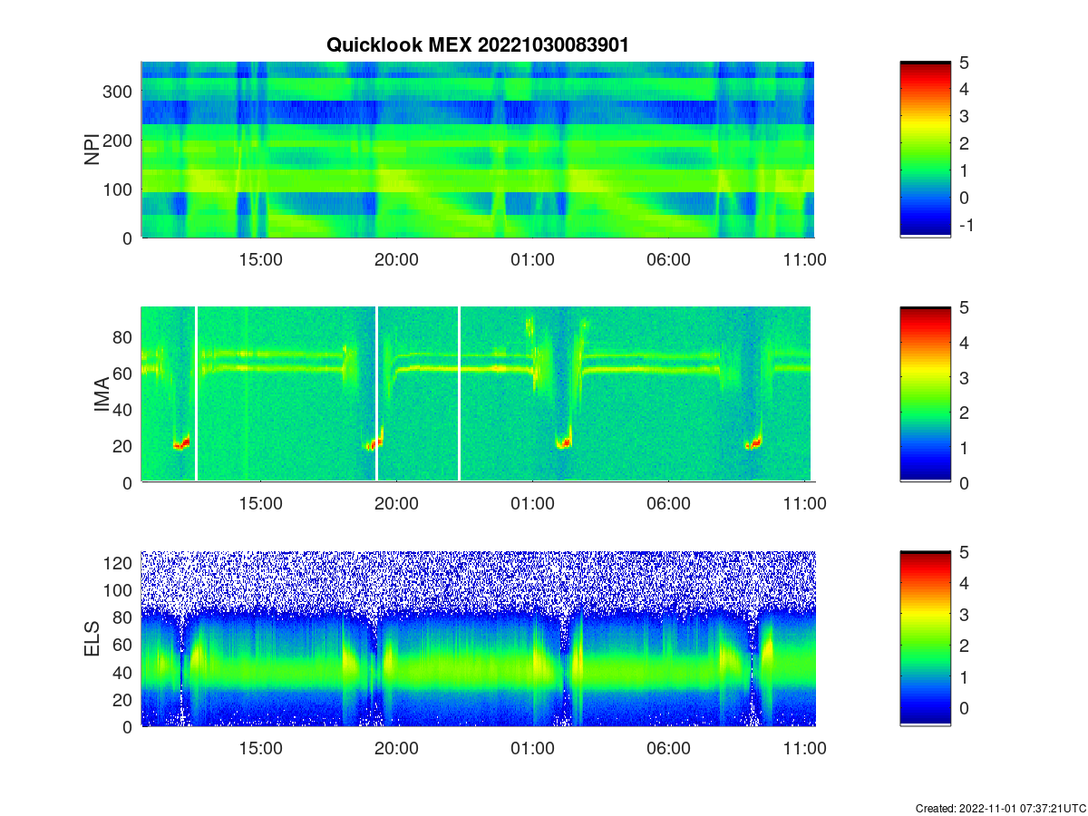1088x816 pixels.
Task: Click the 06:00 tick under the IMA panel
Action: point(669,503)
